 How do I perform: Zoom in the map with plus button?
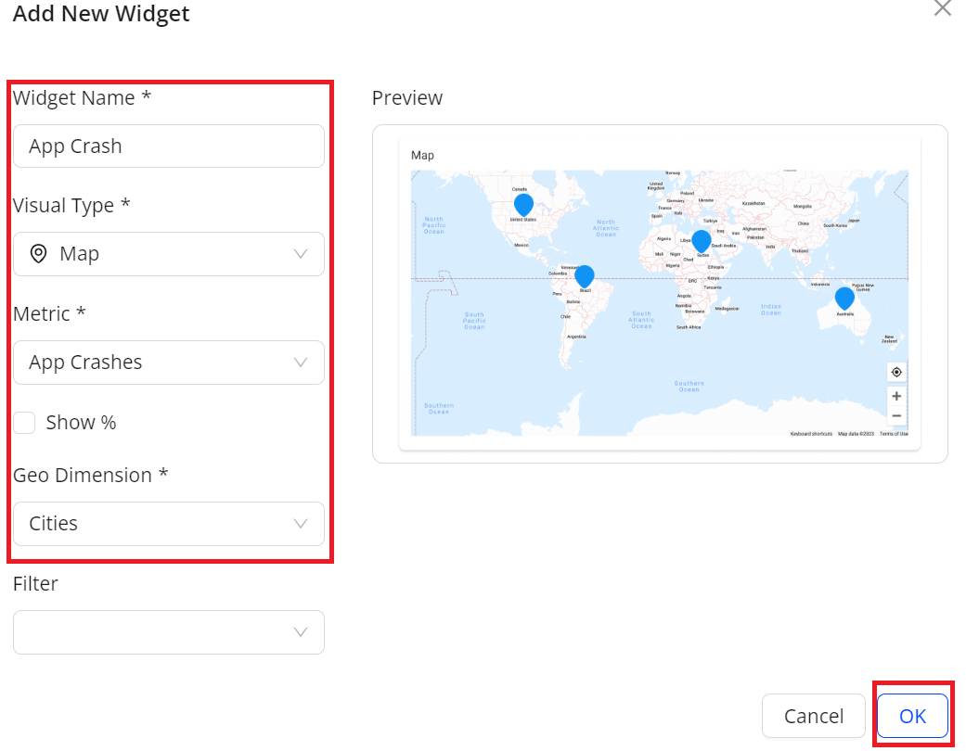(896, 396)
